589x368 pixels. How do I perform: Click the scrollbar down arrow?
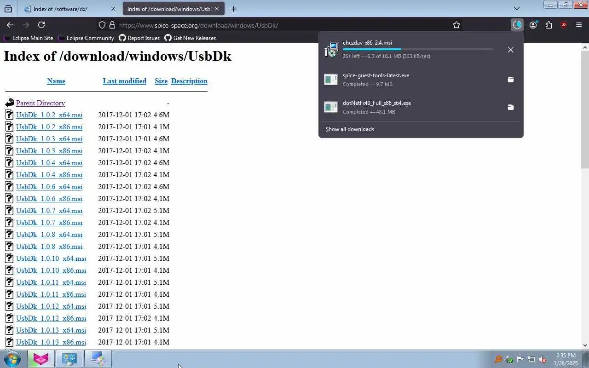pos(585,345)
